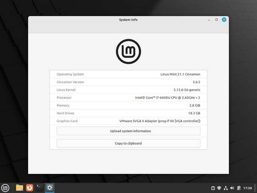Maximize the System Info window

pyautogui.click(x=217, y=20)
